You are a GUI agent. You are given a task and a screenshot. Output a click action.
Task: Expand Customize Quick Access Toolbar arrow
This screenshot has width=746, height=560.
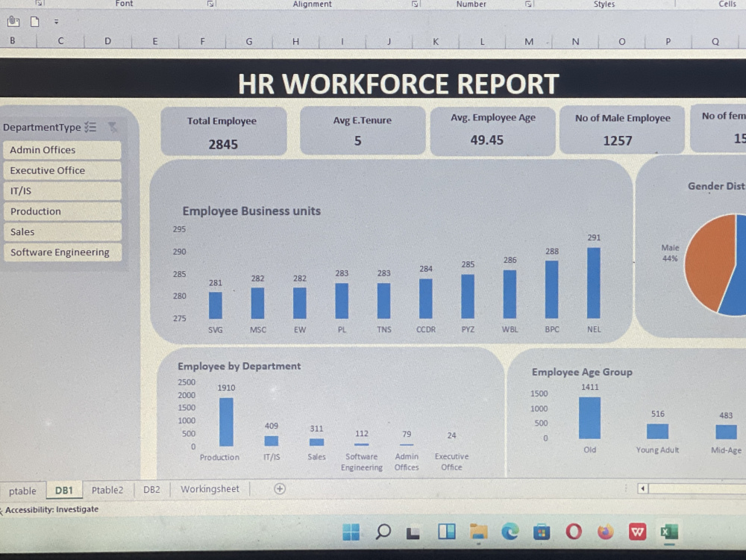56,22
